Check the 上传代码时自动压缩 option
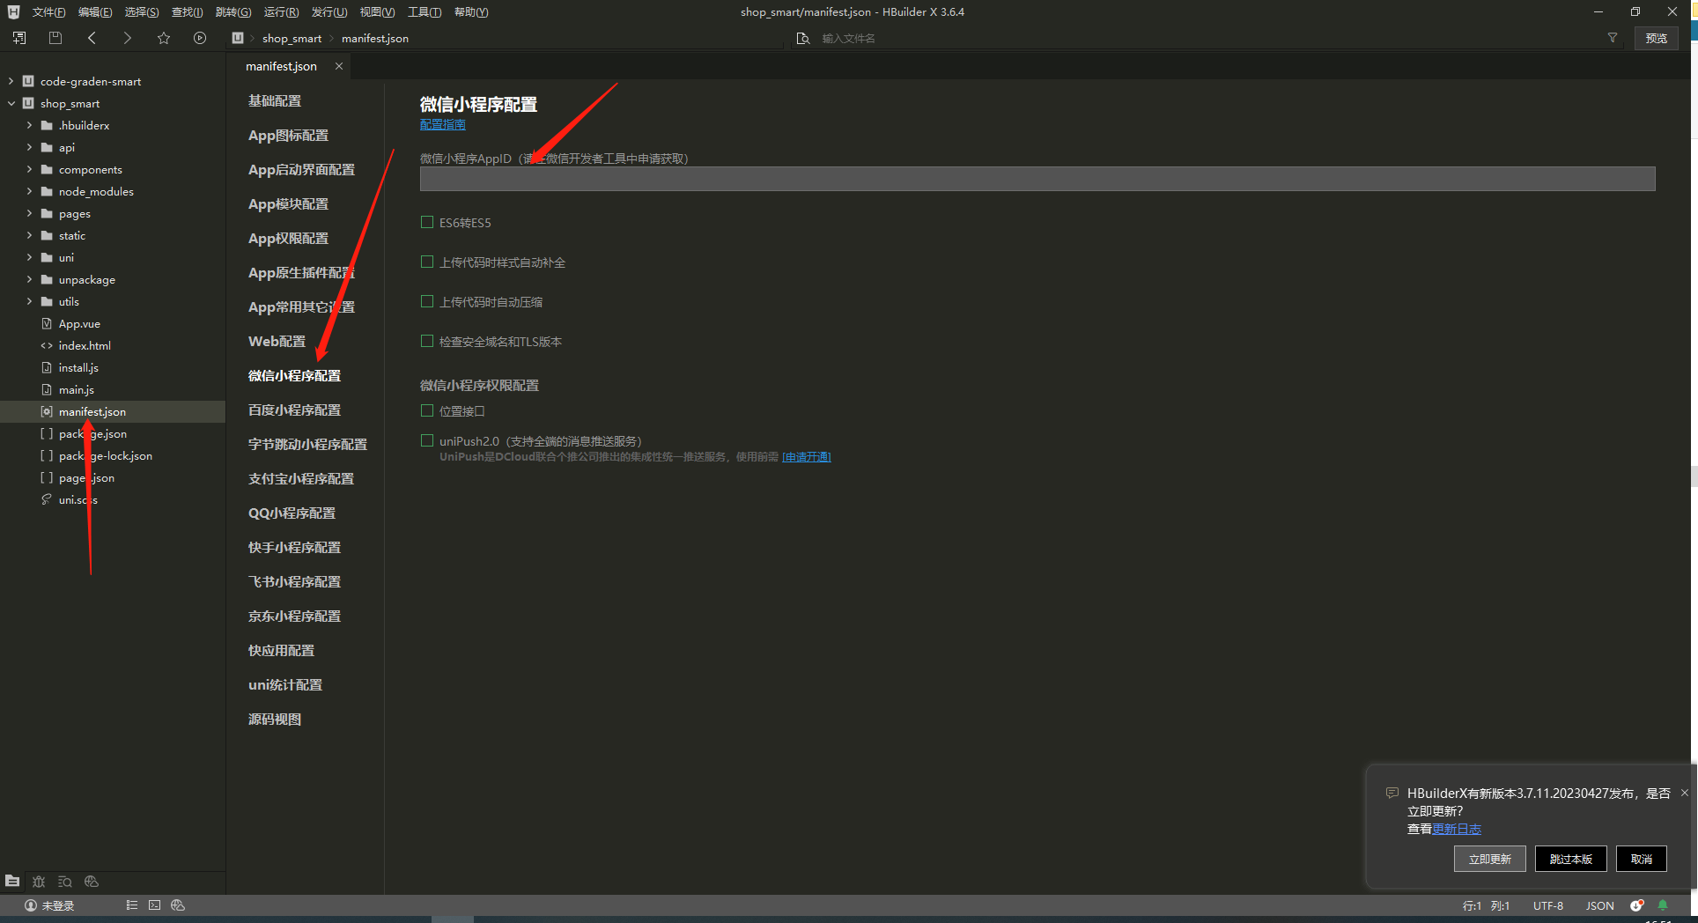Image resolution: width=1698 pixels, height=923 pixels. (427, 302)
